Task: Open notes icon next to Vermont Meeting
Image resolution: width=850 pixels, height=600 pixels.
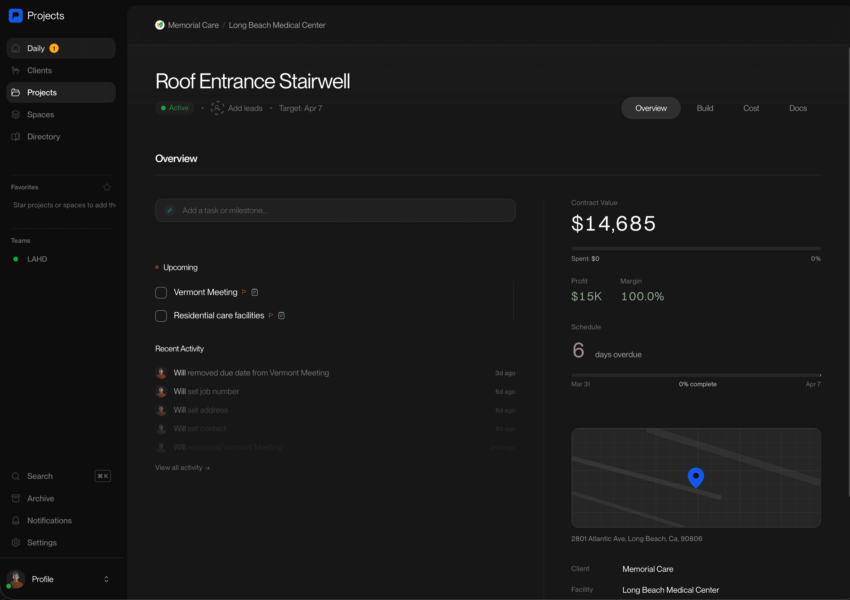Action: tap(254, 292)
